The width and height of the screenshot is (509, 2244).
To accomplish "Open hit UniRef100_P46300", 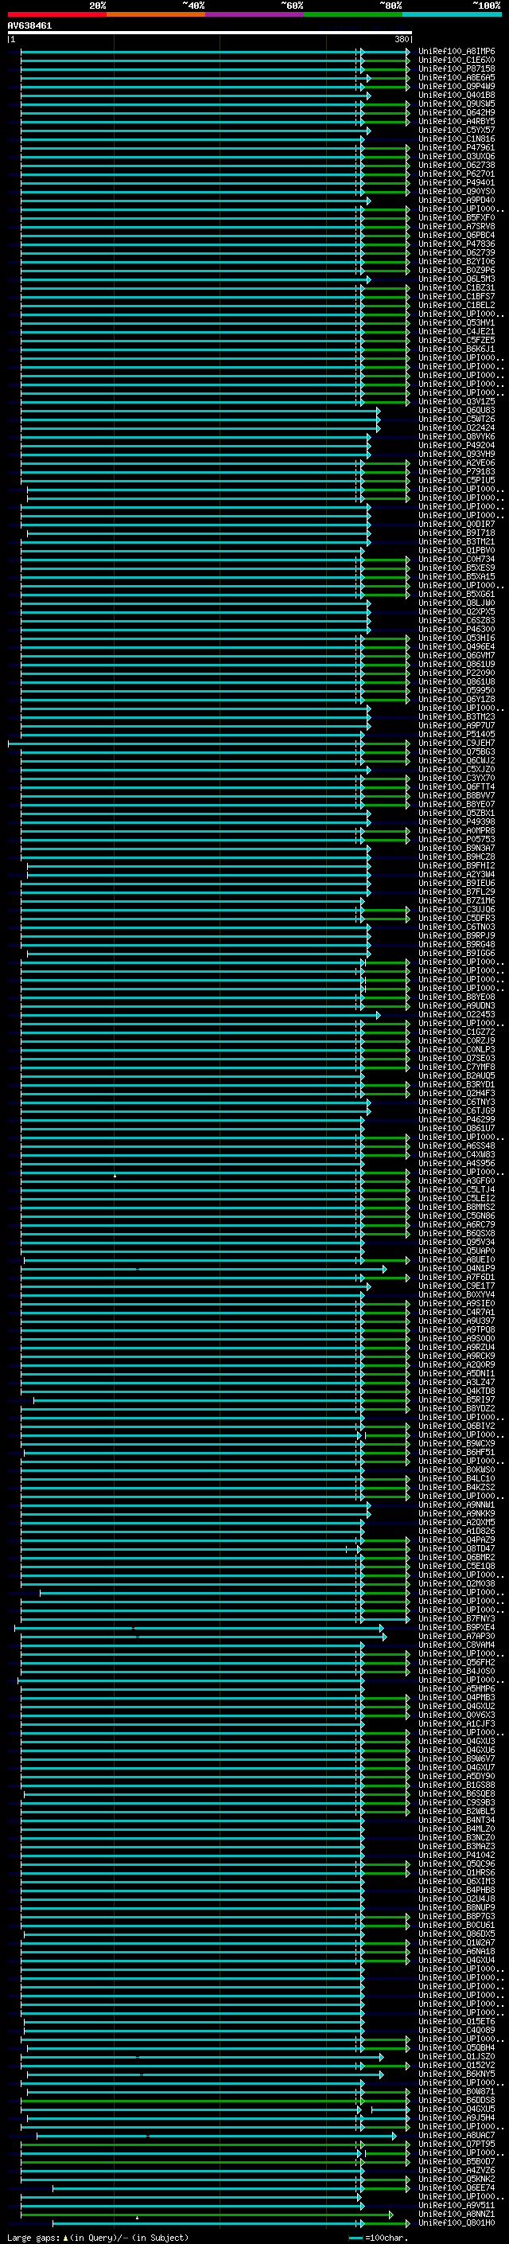I will click(x=457, y=629).
